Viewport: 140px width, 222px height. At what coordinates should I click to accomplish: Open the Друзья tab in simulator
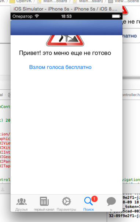[22, 204]
